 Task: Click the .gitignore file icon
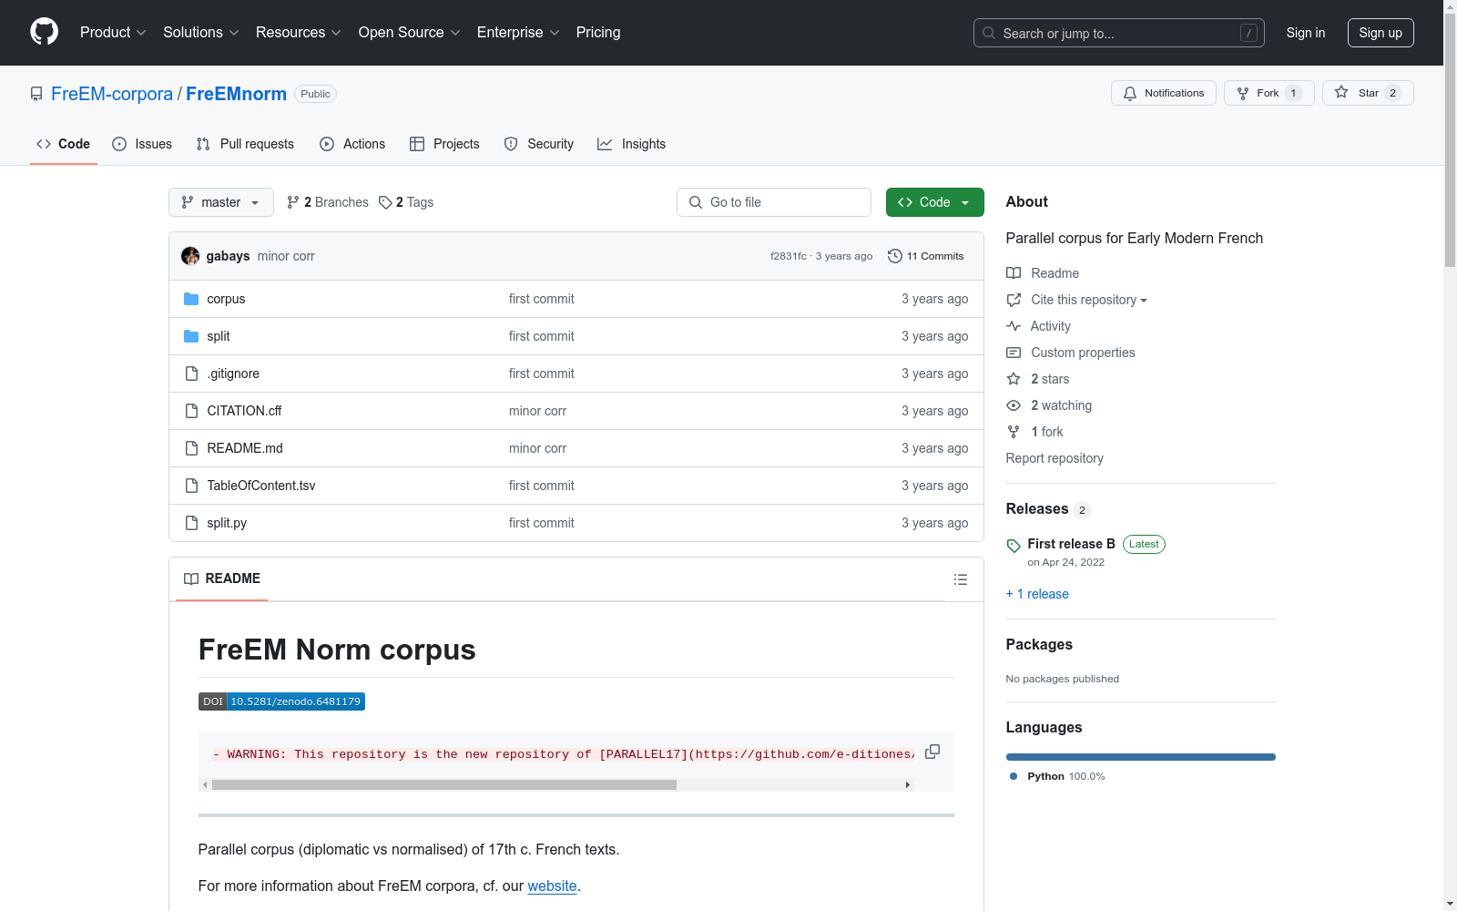[191, 374]
